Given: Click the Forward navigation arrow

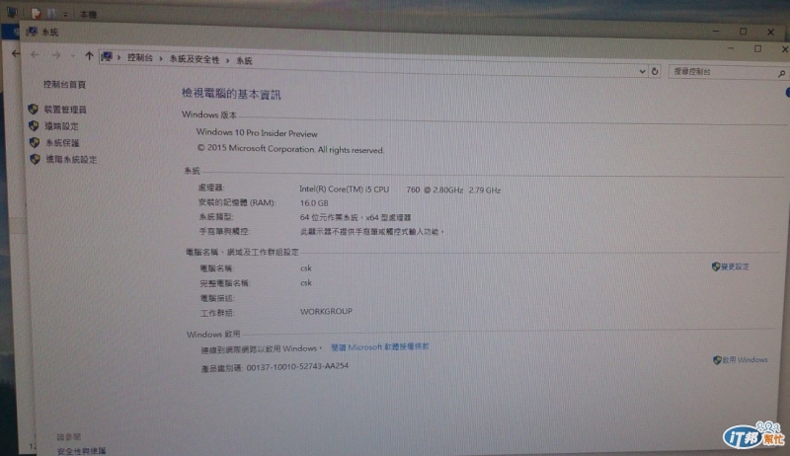Looking at the screenshot, I should point(55,55).
